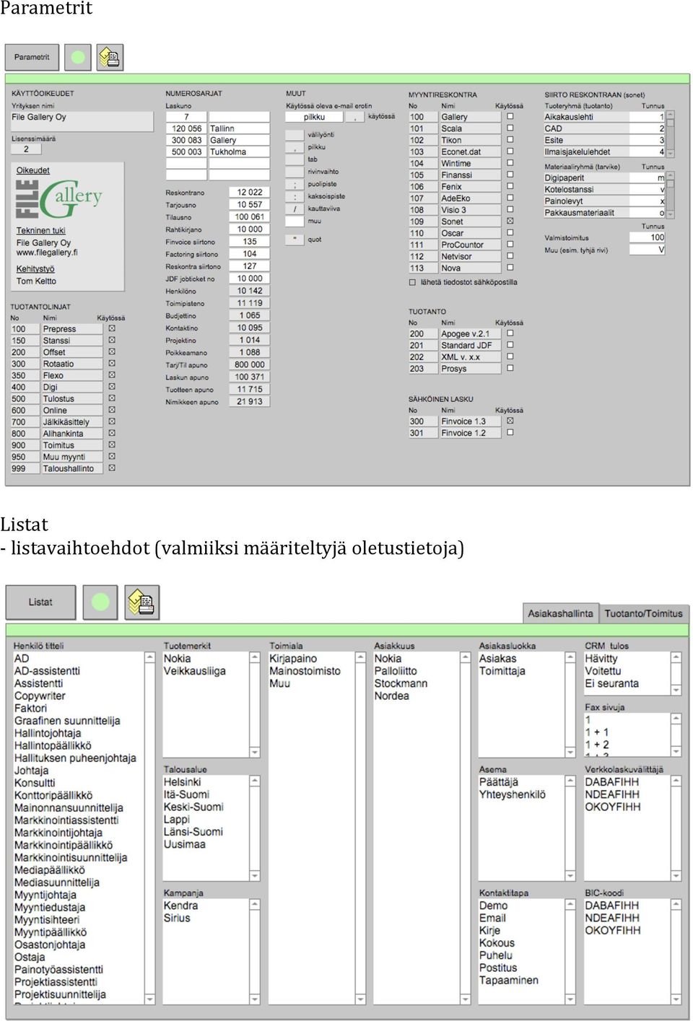This screenshot has height=1021, width=693.
Task: Enable the Standard JDF checkbox
Action: point(510,345)
